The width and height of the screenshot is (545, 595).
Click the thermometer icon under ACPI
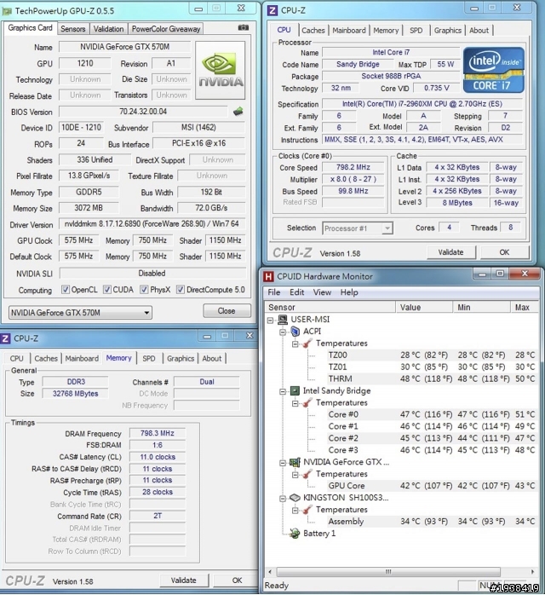pyautogui.click(x=307, y=344)
